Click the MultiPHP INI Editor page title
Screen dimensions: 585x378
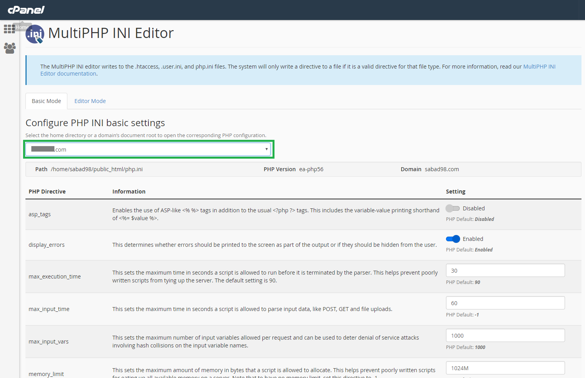[111, 33]
